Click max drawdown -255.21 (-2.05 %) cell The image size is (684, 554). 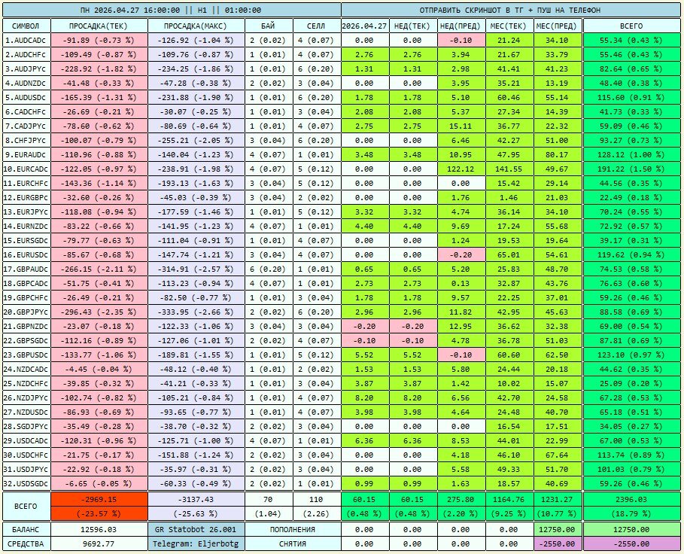click(196, 141)
